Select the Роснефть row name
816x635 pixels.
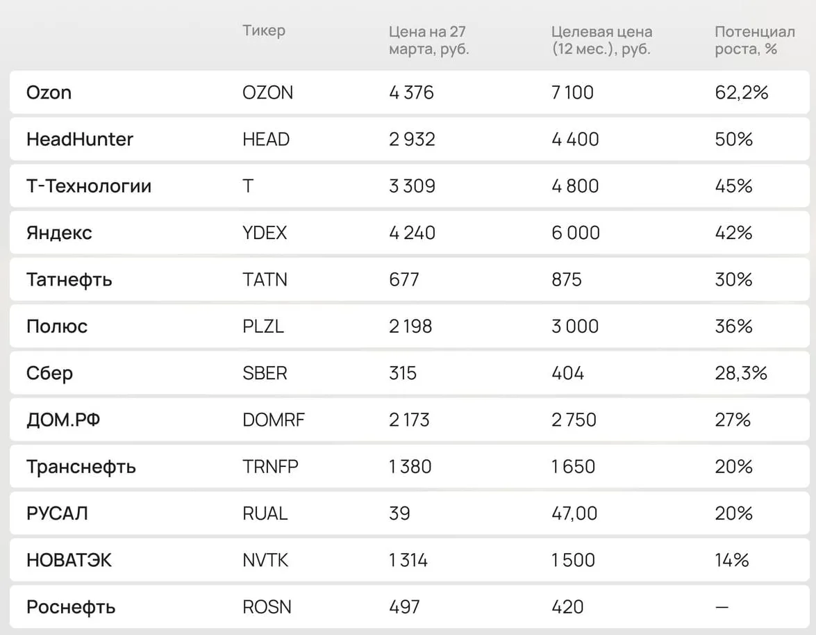70,607
